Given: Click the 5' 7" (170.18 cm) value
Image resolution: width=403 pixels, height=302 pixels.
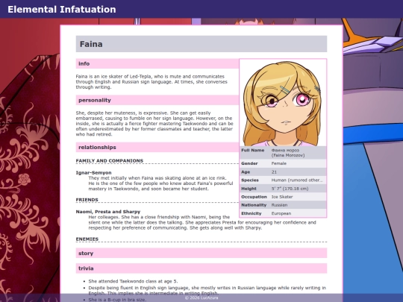Looking at the screenshot, I should click(290, 189).
